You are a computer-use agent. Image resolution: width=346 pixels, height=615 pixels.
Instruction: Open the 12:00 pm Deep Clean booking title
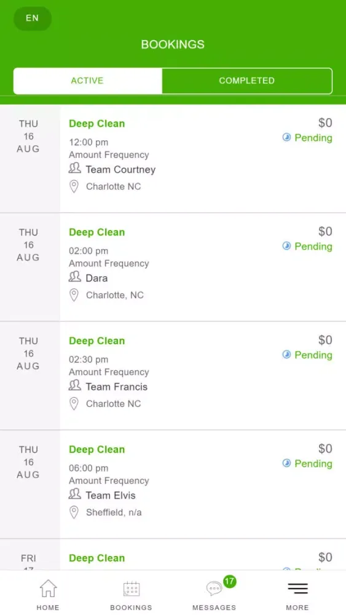pos(96,124)
